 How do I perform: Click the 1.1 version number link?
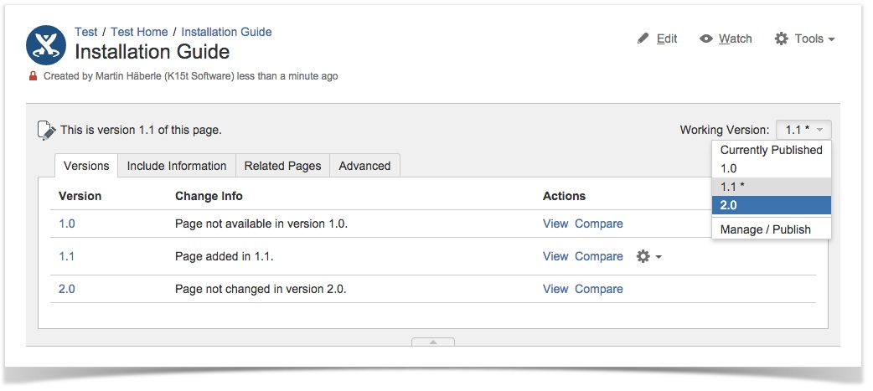(66, 256)
